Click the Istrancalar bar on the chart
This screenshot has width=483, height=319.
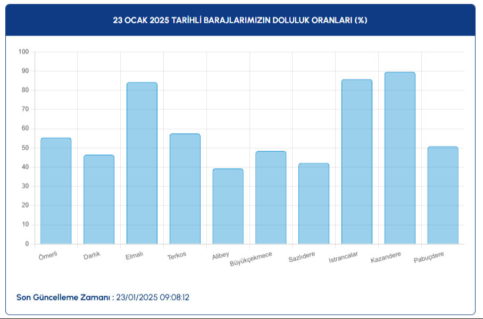356,159
